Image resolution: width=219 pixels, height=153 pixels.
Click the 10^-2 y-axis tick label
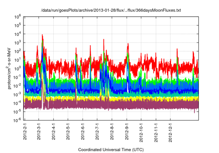tap(17, 86)
